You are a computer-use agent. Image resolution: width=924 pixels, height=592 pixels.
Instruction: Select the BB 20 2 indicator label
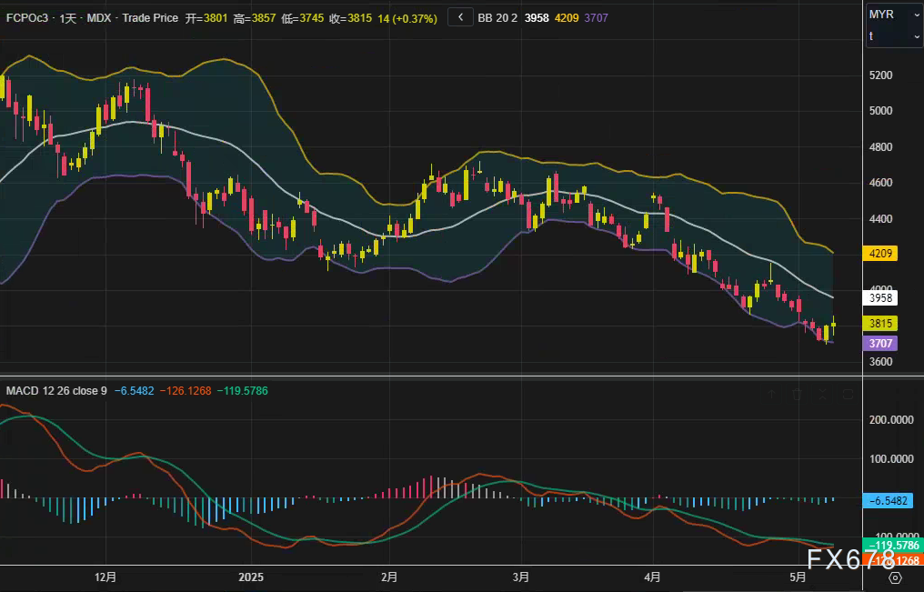coord(497,18)
